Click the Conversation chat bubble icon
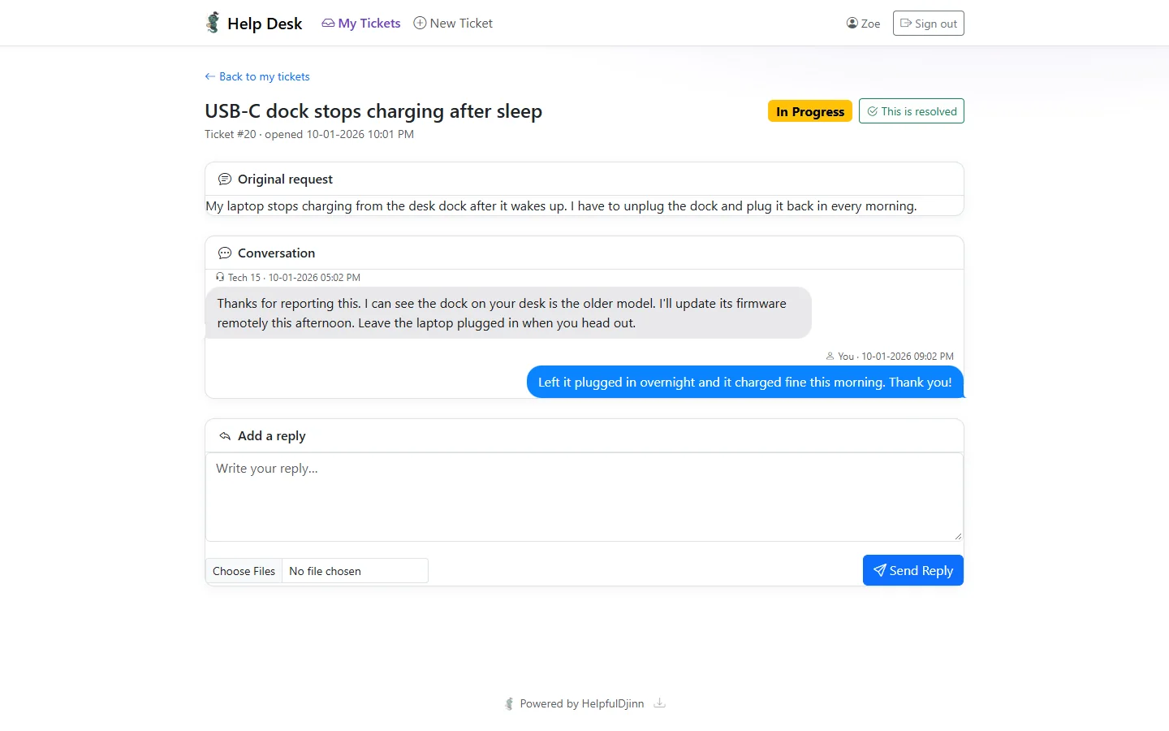Viewport: 1169px width, 731px height. pyautogui.click(x=225, y=253)
